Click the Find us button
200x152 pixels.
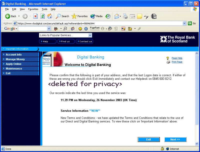pyautogui.click(x=66, y=41)
